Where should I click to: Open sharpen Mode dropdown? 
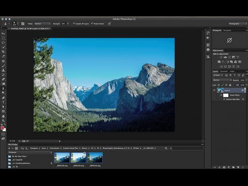point(42,24)
